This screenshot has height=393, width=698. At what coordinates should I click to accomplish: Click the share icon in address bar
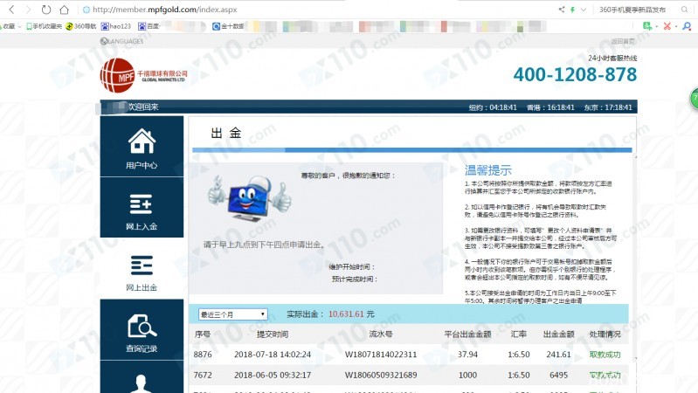coord(562,10)
